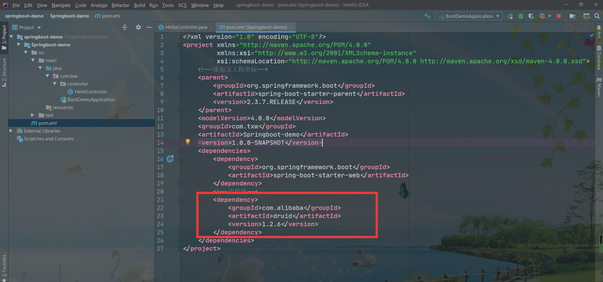The width and height of the screenshot is (603, 282).
Task: Start debugging with the green bug icon
Action: [521, 16]
